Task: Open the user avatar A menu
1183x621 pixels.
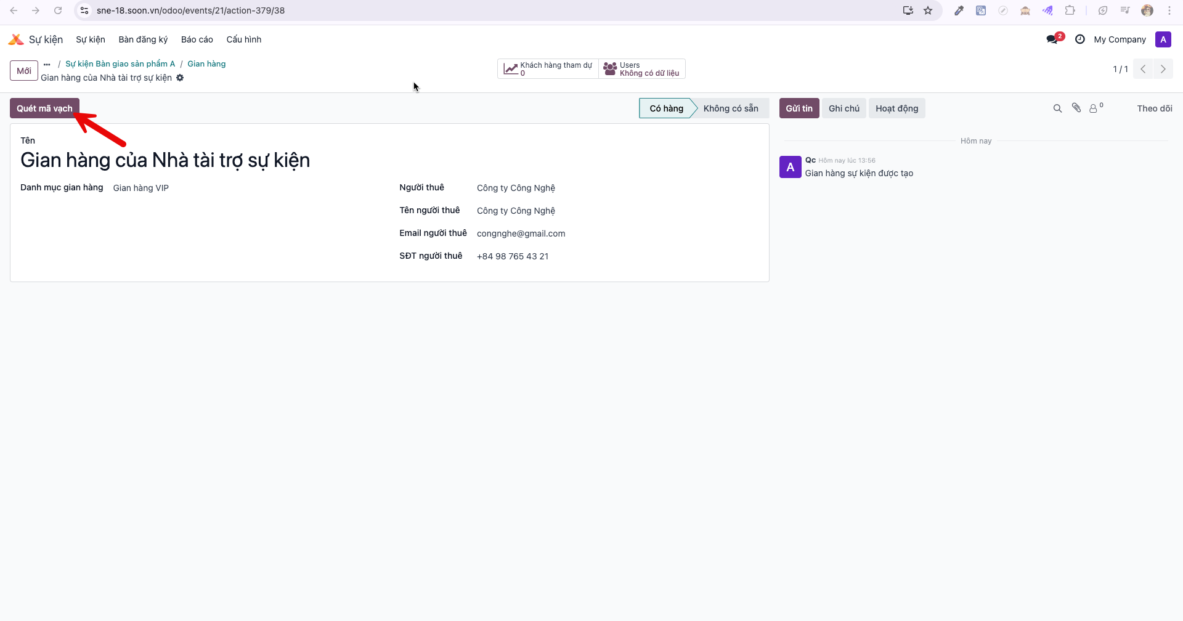Action: coord(1163,39)
